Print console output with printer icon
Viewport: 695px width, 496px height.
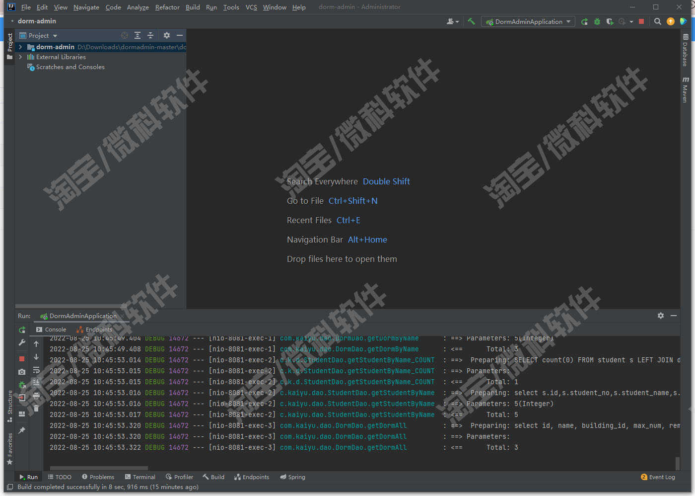point(36,396)
